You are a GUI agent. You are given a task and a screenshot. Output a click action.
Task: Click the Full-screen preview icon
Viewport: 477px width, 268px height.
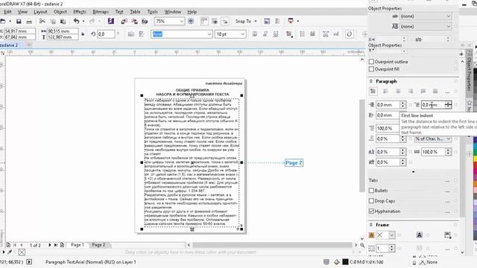click(x=191, y=22)
